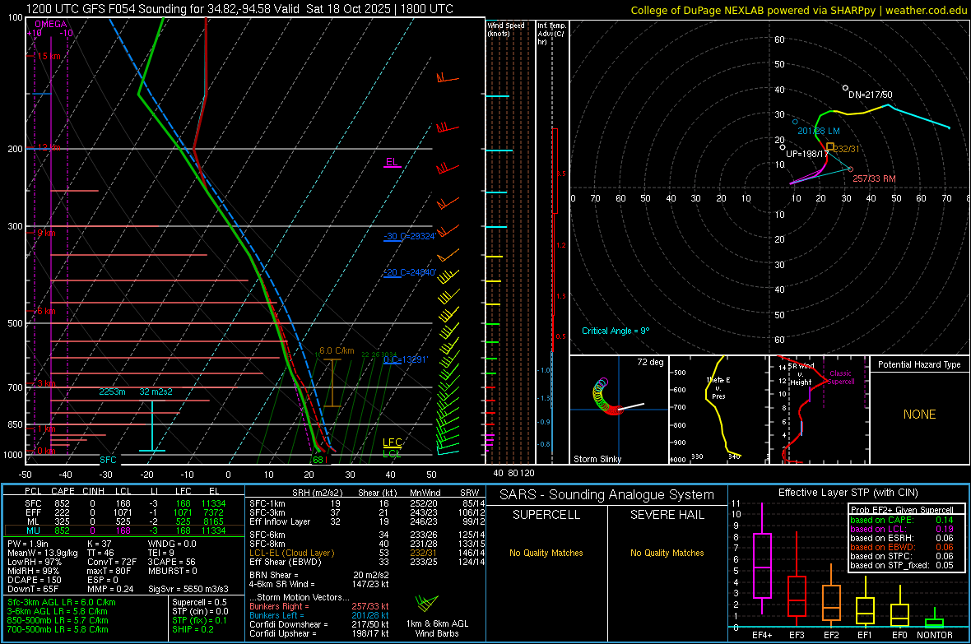The image size is (971, 644).
Task: Click the Prob EF2+ Given Supercell header
Action: click(902, 510)
